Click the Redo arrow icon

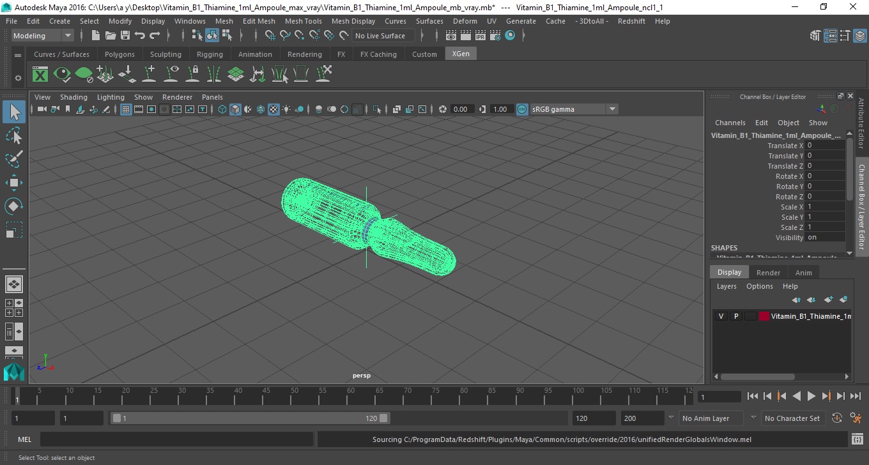(155, 36)
